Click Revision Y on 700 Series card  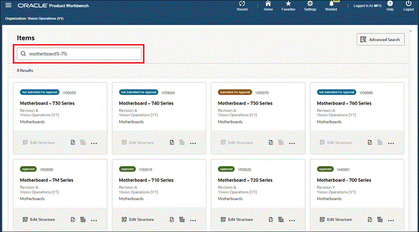pos(326,187)
